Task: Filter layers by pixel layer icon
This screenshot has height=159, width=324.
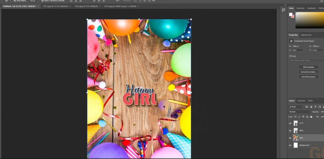Action: 307,107
